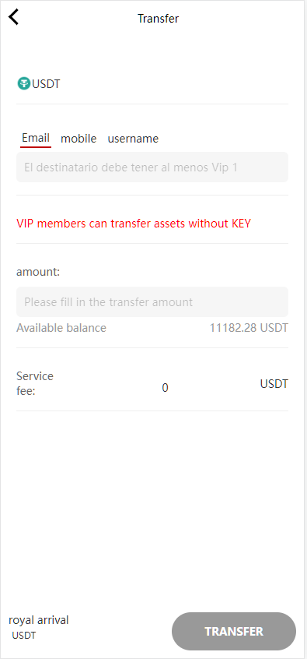Click the green Tether USDT coin icon
This screenshot has height=659, width=307.
pyautogui.click(x=24, y=83)
